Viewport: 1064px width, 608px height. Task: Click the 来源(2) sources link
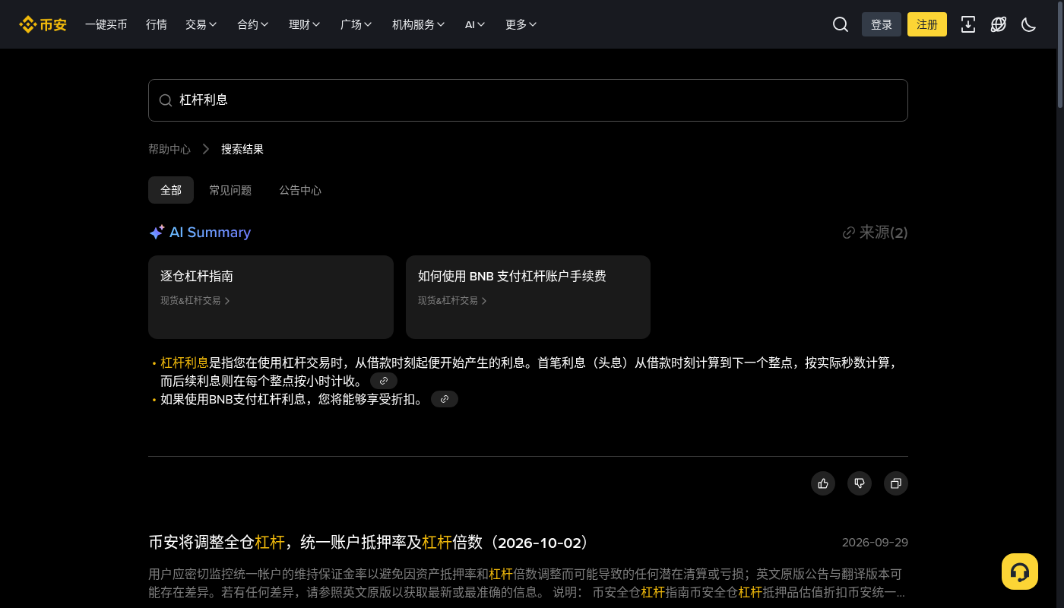point(876,233)
